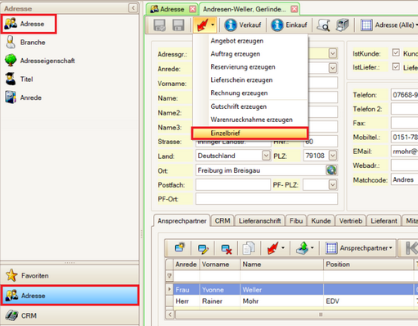Switch to the Fibu tab
This screenshot has width=418, height=326.
(296, 221)
